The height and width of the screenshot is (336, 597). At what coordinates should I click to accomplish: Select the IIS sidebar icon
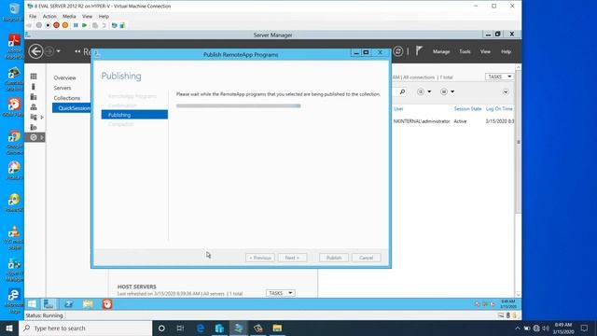point(34,127)
